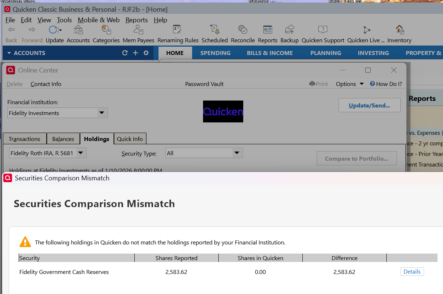Open the Help menu
Screen dimensions: 443x294
(160, 20)
